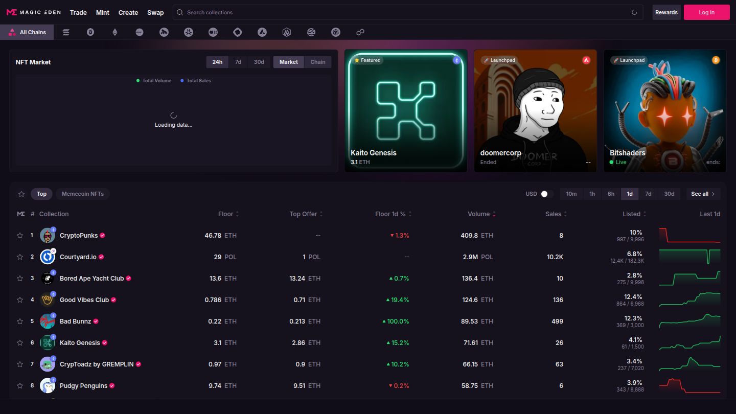Switch to the Memecoin NFTs tab
Image resolution: width=736 pixels, height=414 pixels.
pyautogui.click(x=83, y=194)
